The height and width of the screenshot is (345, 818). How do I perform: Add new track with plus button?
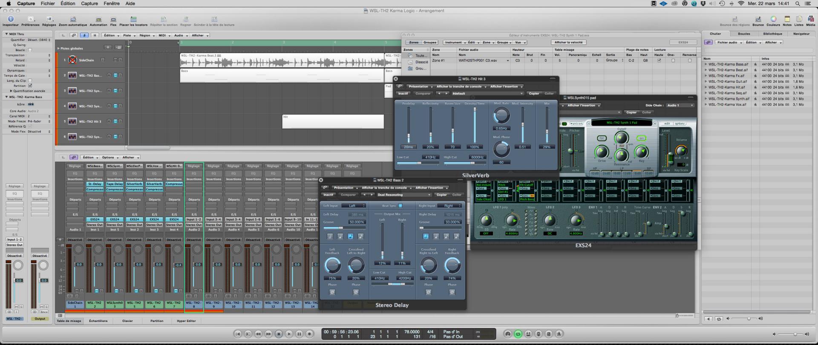(108, 47)
